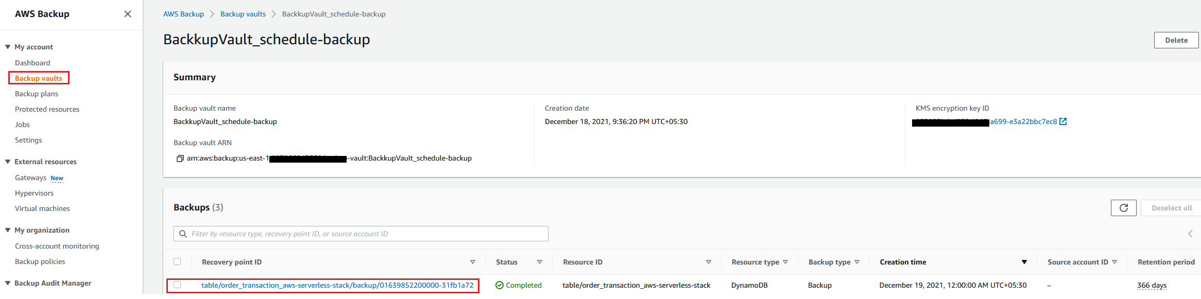
Task: Collapse the My account section
Action: coord(8,47)
